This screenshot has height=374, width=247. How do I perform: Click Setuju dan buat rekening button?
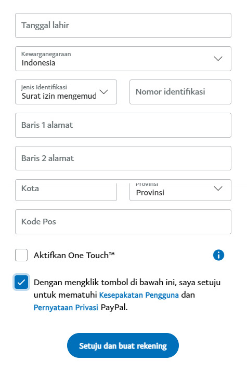tap(123, 345)
